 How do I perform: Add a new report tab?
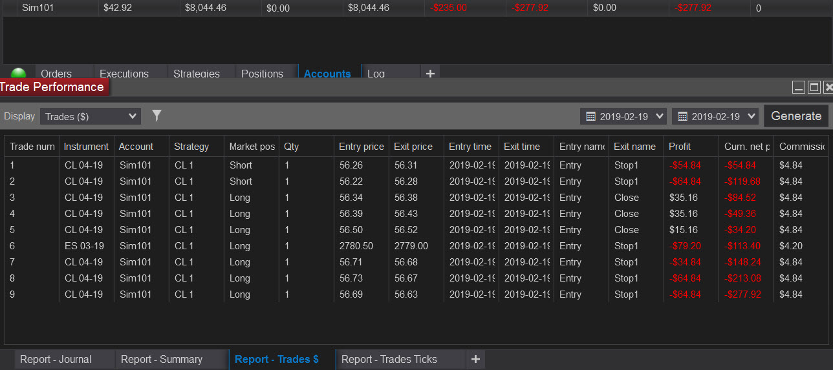click(475, 359)
